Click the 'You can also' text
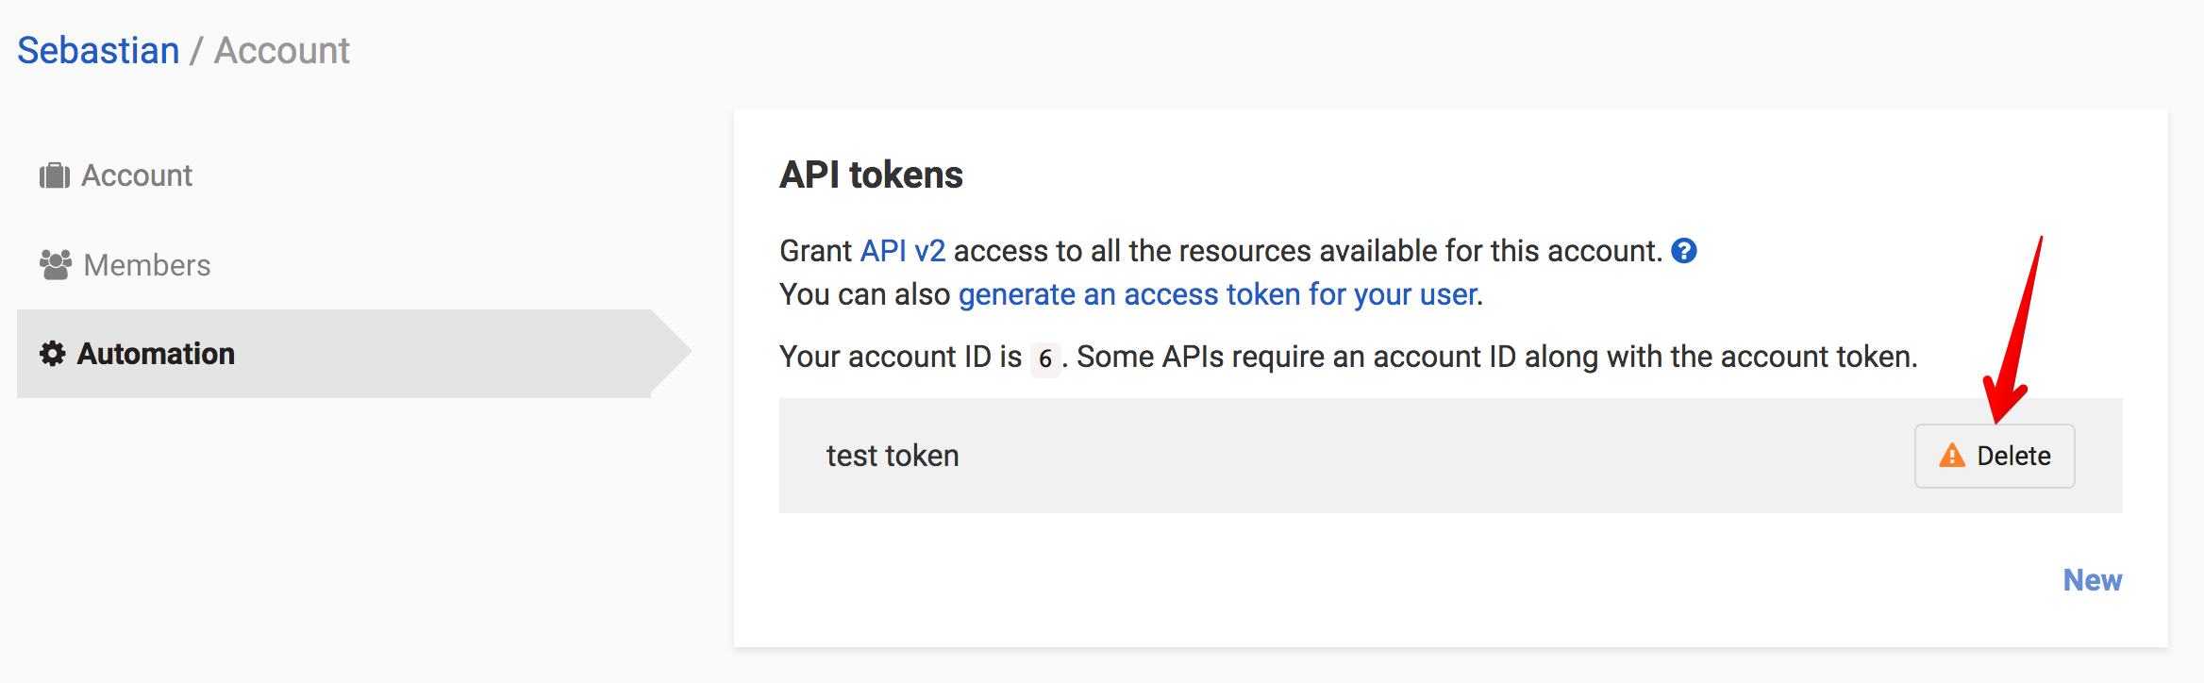 click(x=864, y=295)
